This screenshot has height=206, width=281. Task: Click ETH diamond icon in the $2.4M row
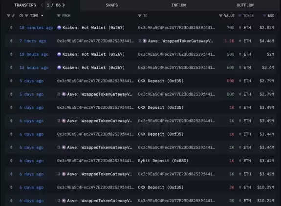coord(240,67)
